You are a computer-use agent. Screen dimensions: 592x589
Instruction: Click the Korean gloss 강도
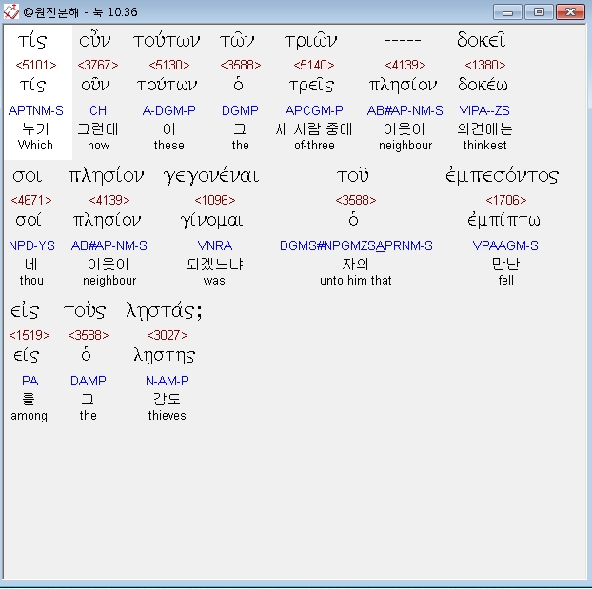167,399
